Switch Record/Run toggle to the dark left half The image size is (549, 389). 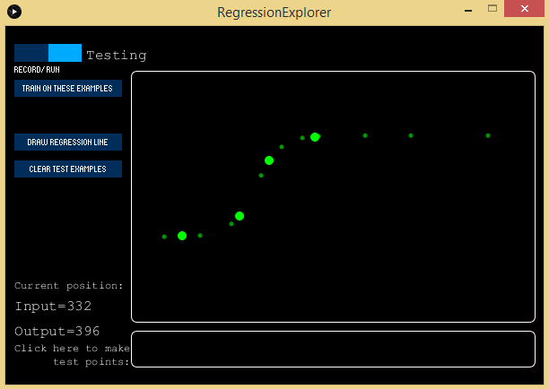coord(31,53)
